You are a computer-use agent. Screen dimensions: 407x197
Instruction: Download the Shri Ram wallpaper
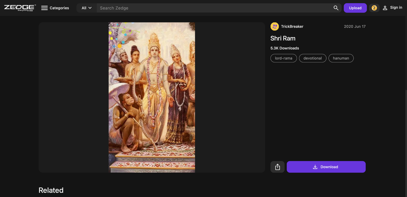click(x=326, y=167)
